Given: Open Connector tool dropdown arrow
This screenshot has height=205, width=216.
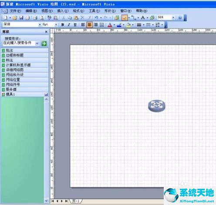Looking at the screenshot, I should click(x=138, y=18).
